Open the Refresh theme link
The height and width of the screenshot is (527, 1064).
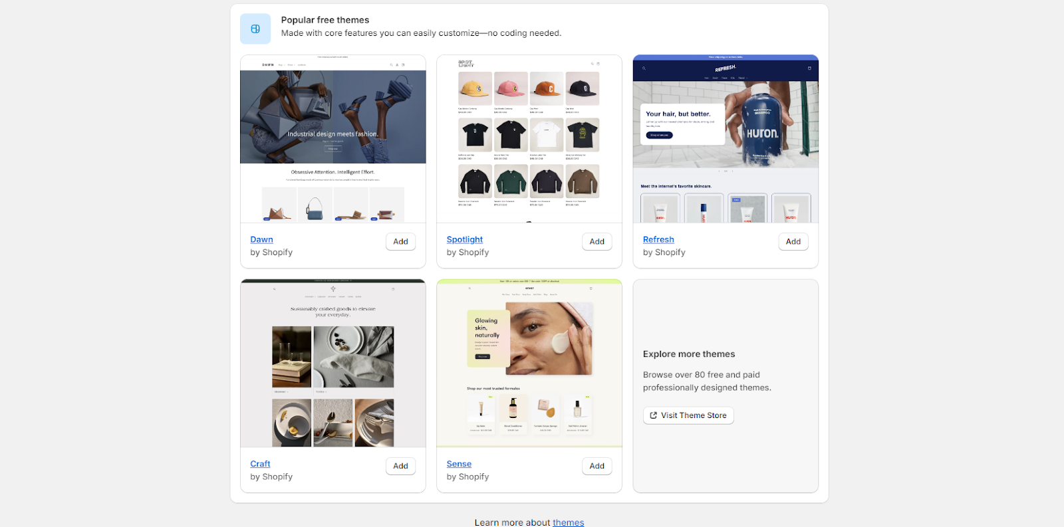click(x=658, y=240)
